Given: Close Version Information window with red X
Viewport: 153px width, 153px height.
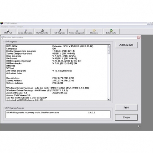Looking at the screenshot, I should point(139,37).
